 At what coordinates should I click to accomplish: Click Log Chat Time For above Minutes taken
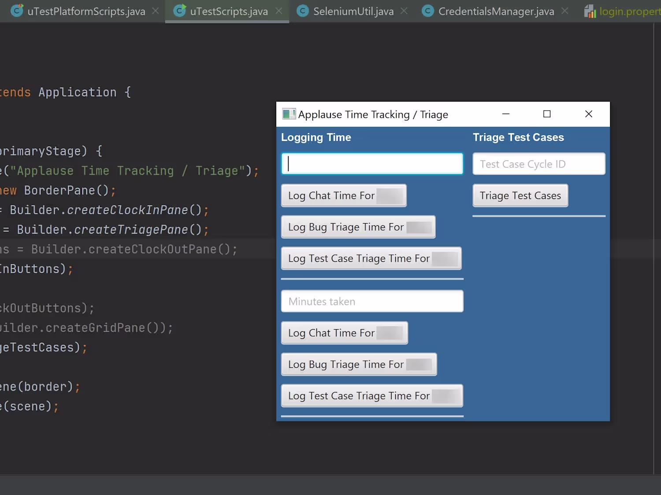point(344,195)
